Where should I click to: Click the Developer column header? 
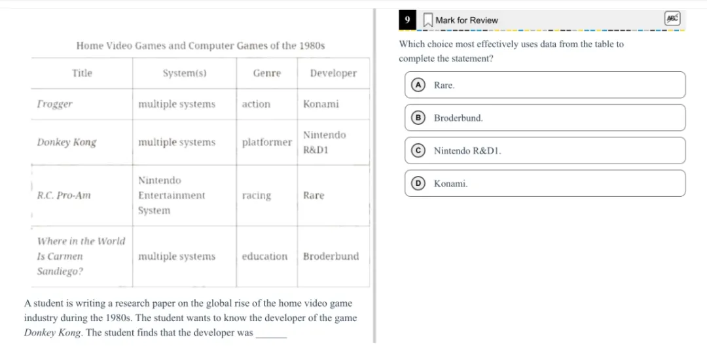tap(333, 73)
